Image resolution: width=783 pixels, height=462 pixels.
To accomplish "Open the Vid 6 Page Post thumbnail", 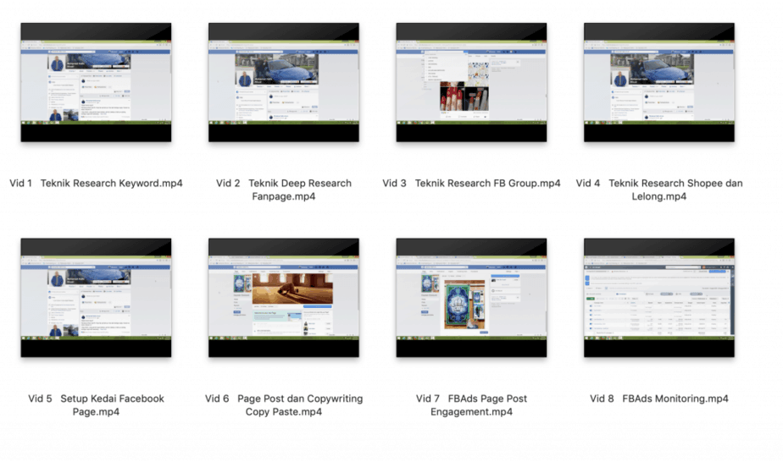I will tap(283, 297).
